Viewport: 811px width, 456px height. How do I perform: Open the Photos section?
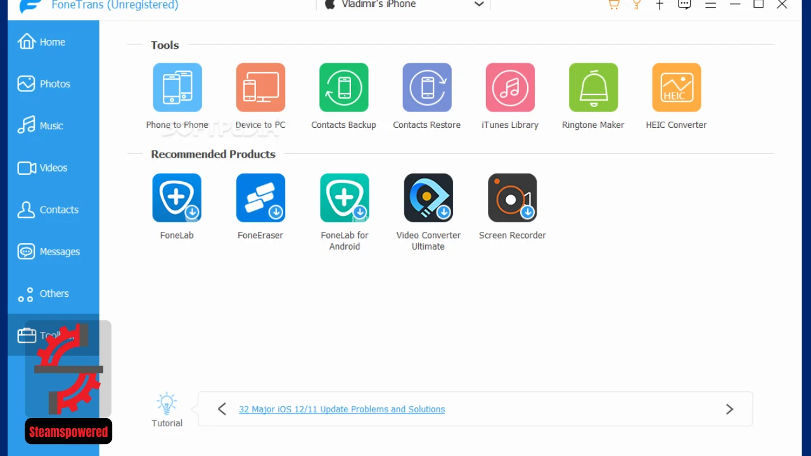click(x=53, y=84)
